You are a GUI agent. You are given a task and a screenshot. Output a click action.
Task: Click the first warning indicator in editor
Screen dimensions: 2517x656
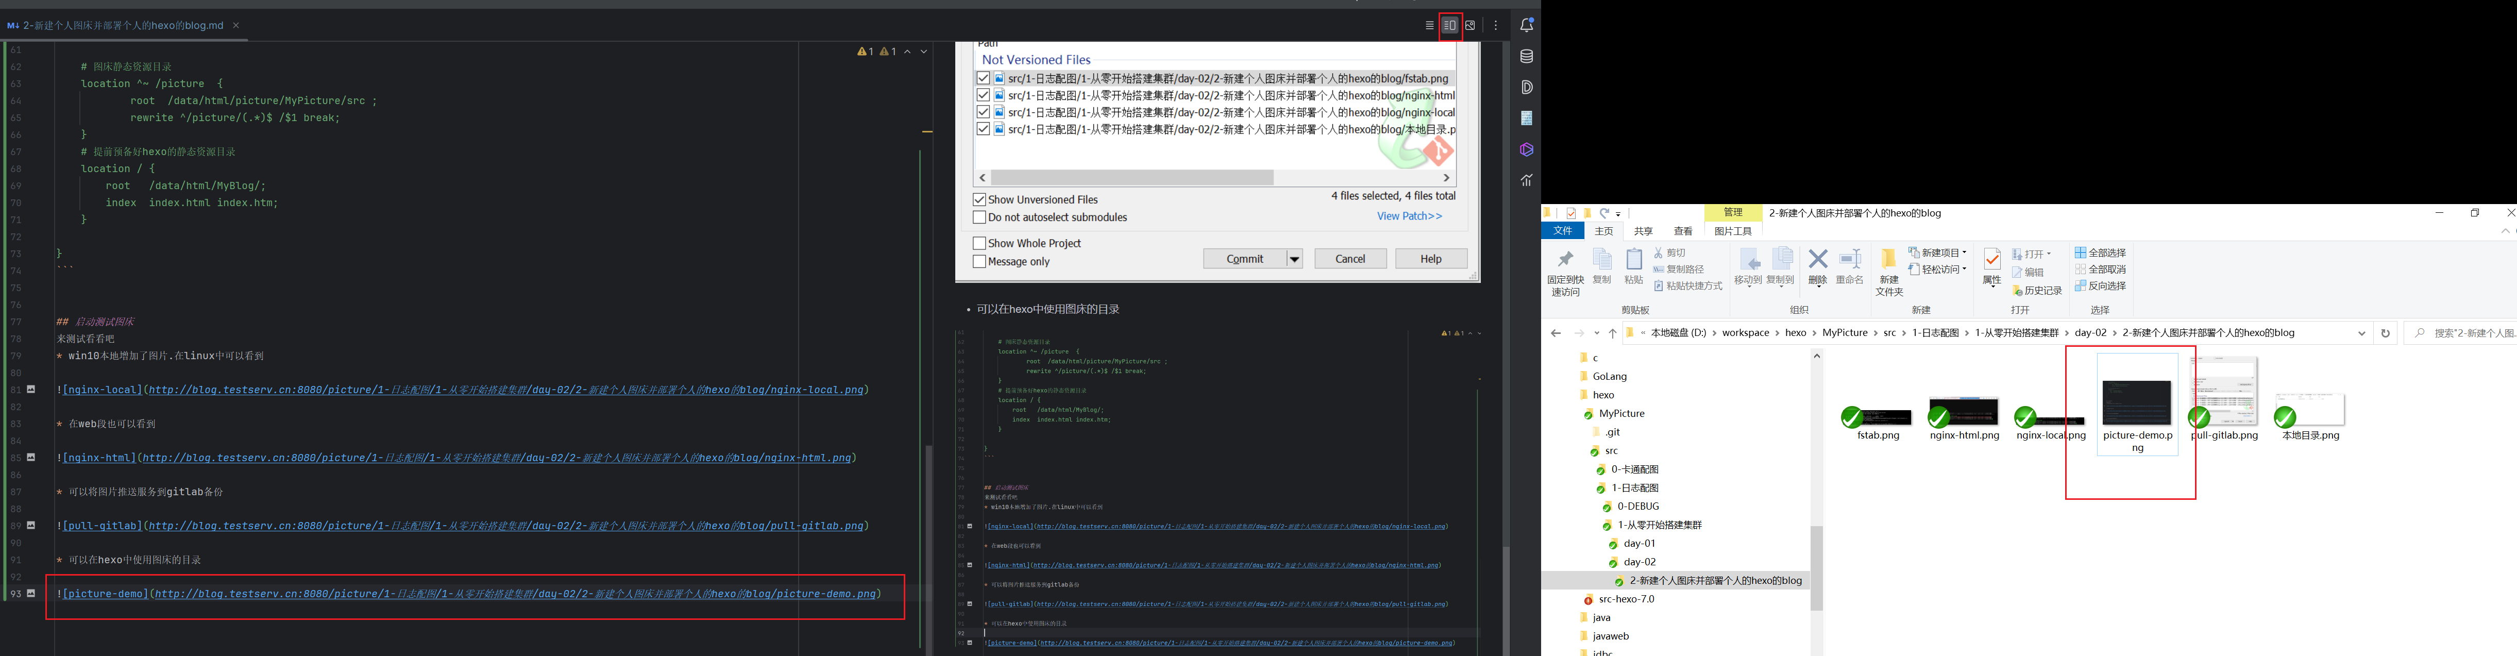(866, 51)
